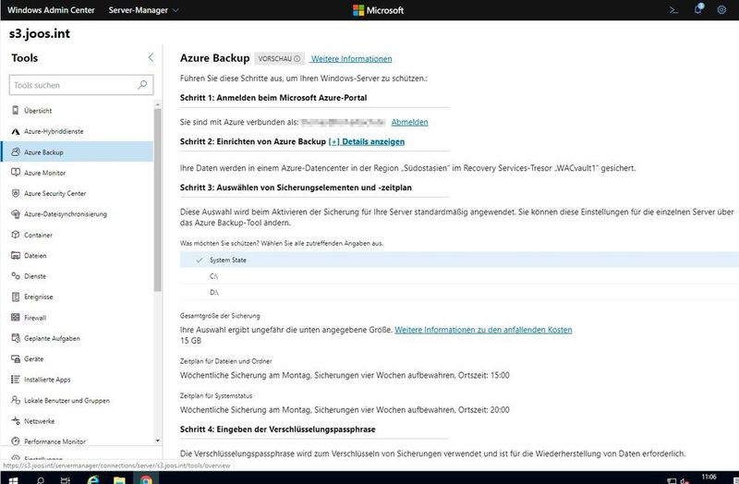Open the Azure Monitor tool icon
The width and height of the screenshot is (739, 484).
16,173
